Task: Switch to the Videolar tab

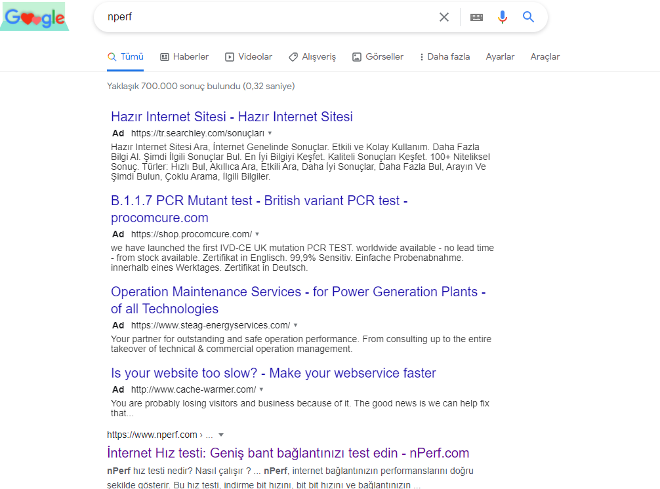Action: pos(249,57)
